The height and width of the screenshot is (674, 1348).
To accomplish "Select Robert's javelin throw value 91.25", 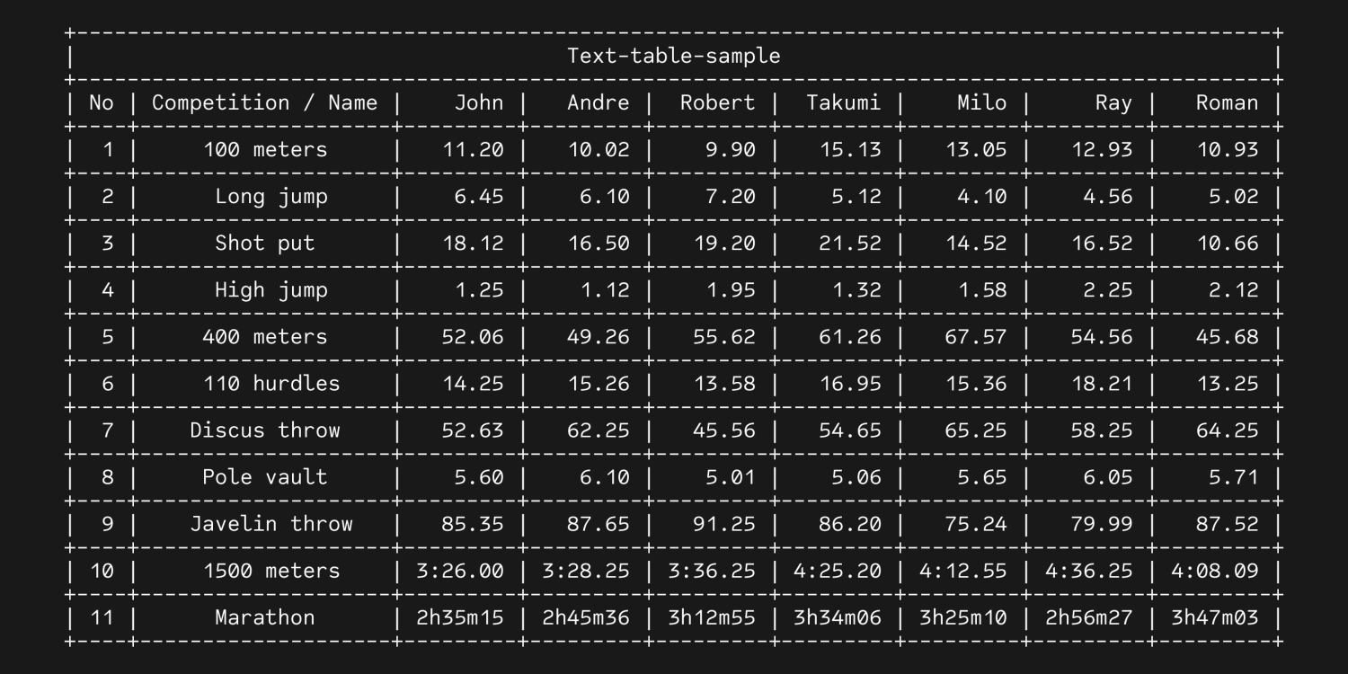I will (x=723, y=523).
